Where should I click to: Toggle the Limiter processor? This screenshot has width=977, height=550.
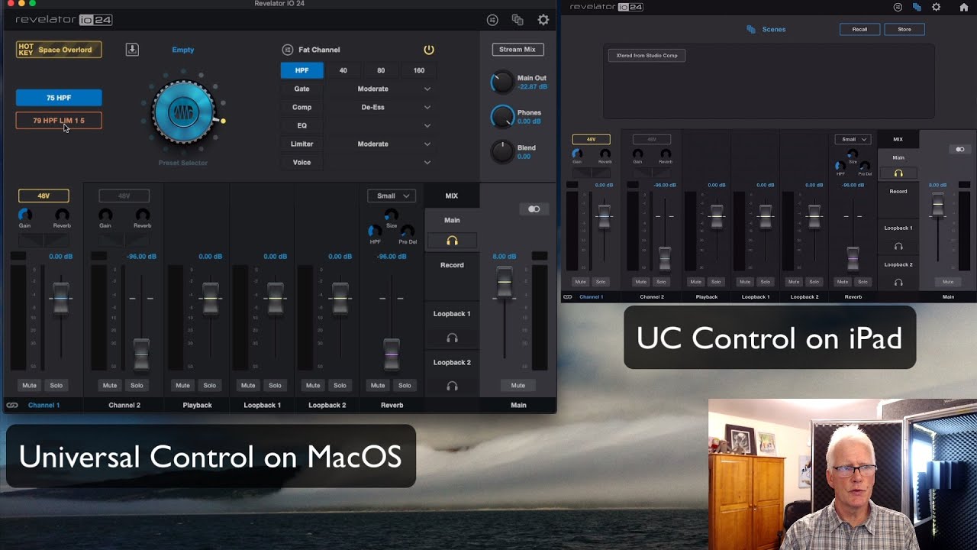[302, 144]
